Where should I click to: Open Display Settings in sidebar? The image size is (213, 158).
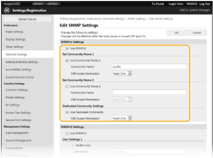pyautogui.click(x=15, y=39)
